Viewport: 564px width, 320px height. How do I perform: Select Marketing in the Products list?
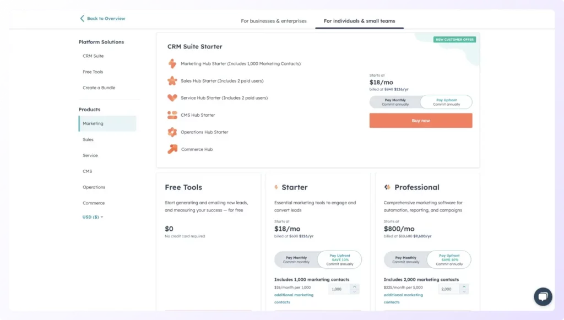point(107,123)
